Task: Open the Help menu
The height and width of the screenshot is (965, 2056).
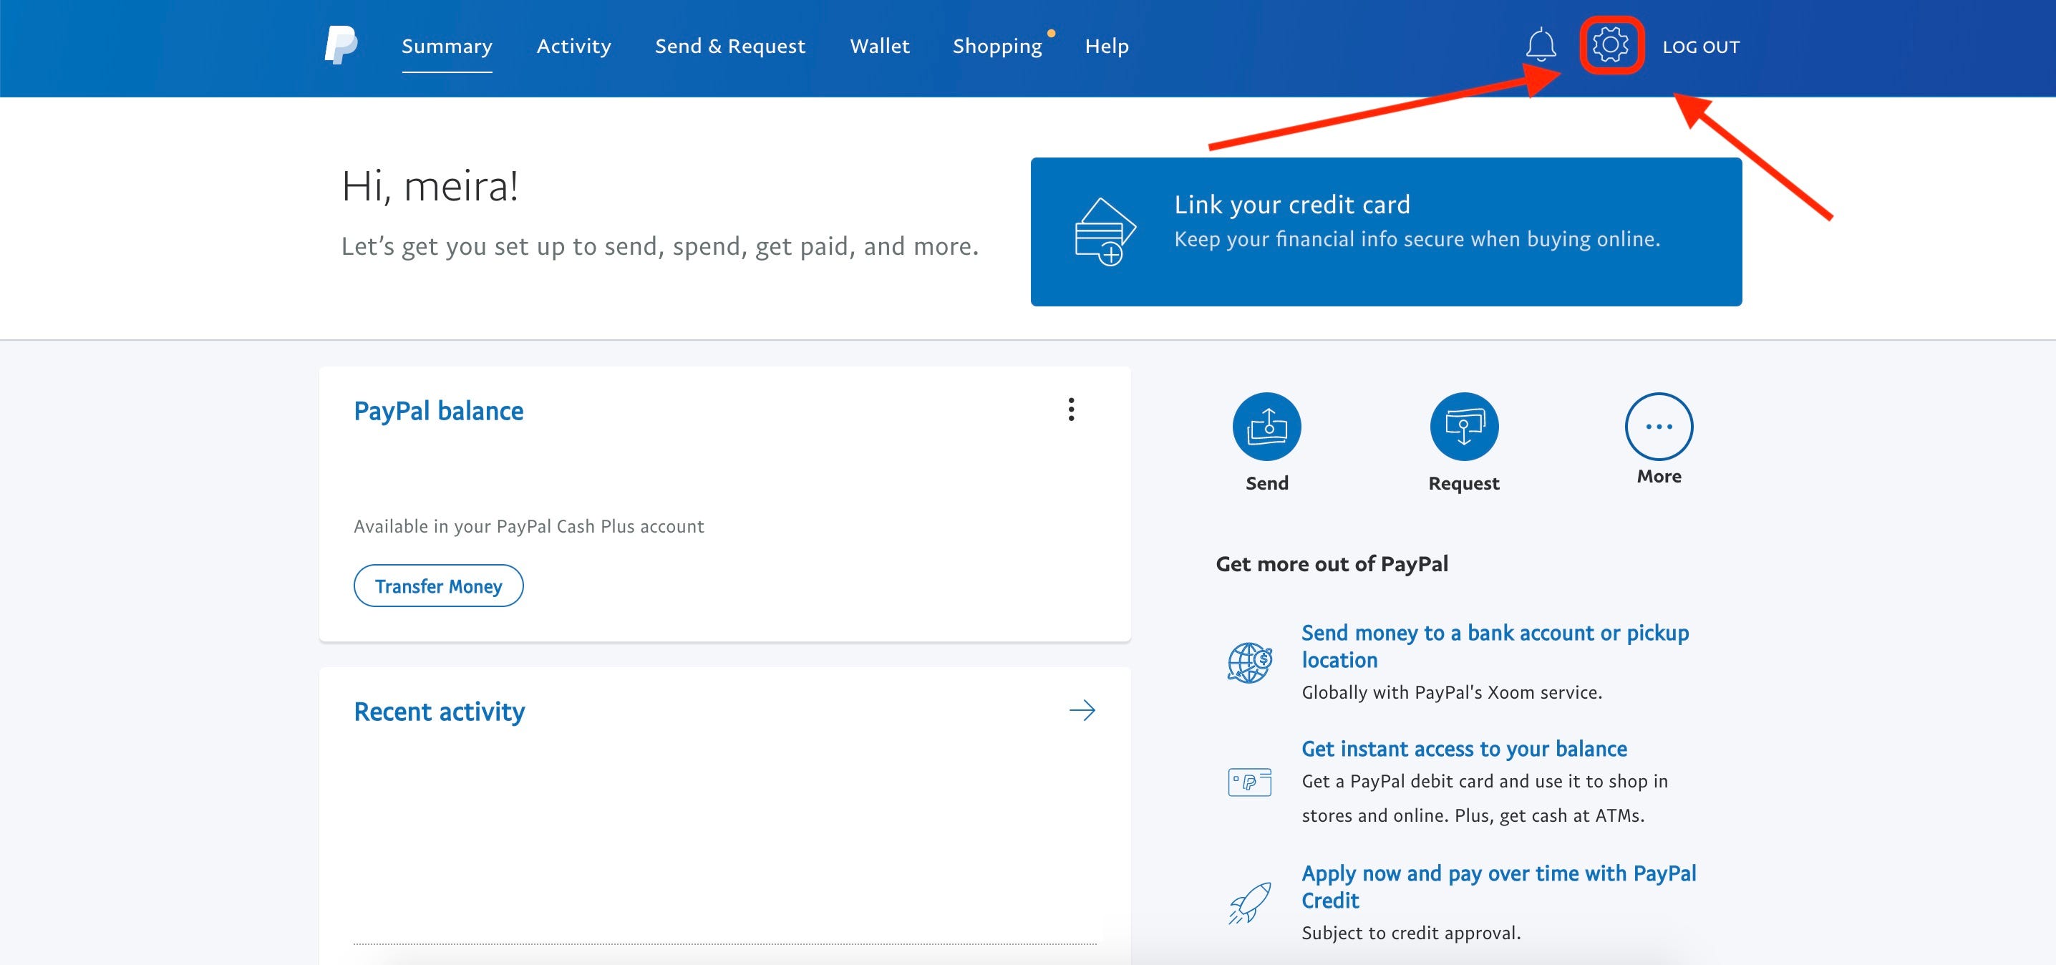Action: (1107, 47)
